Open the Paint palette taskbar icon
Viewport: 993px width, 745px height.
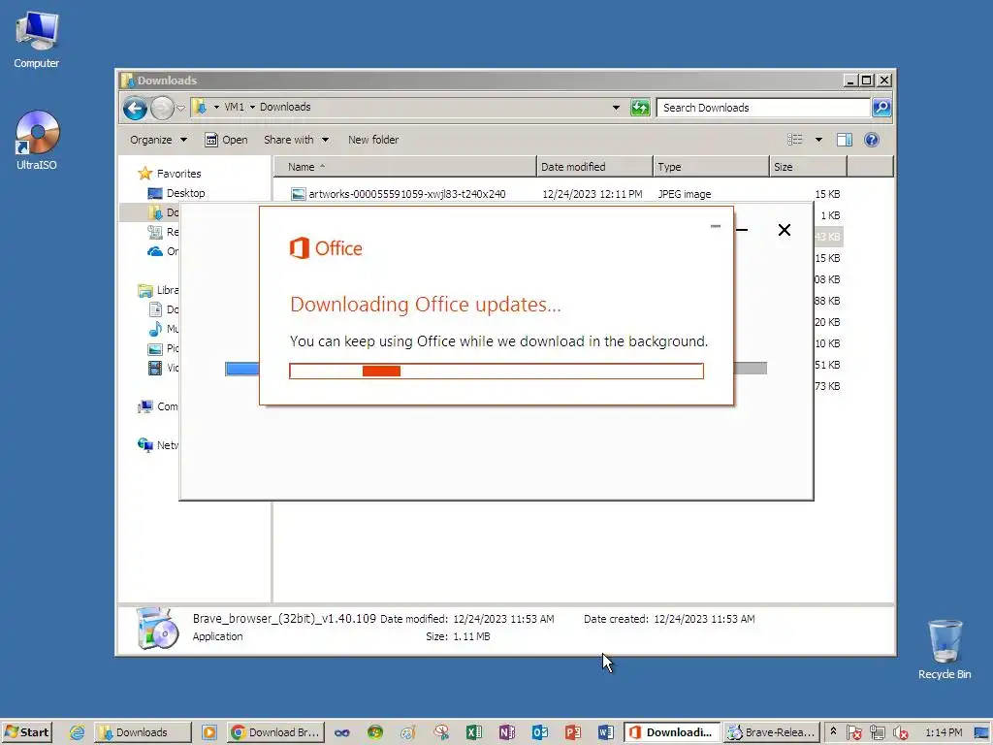click(x=408, y=732)
